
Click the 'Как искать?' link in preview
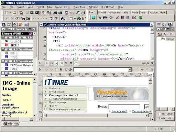tap(119, 111)
